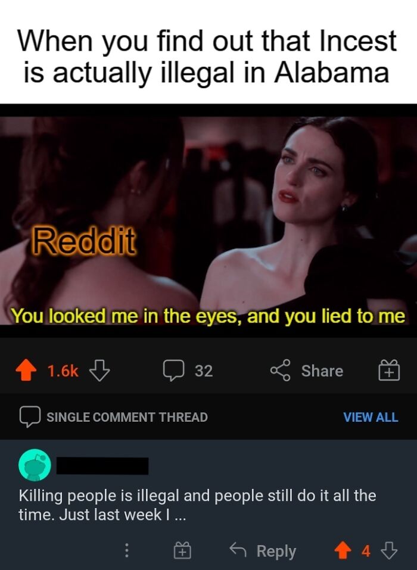Open the comment's three-dot options menu
Viewport: 417px width, 570px height.
tap(126, 551)
